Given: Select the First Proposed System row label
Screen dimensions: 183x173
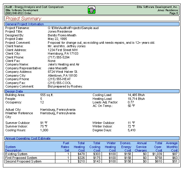Looking at the screenshot, I should click(x=21, y=158).
